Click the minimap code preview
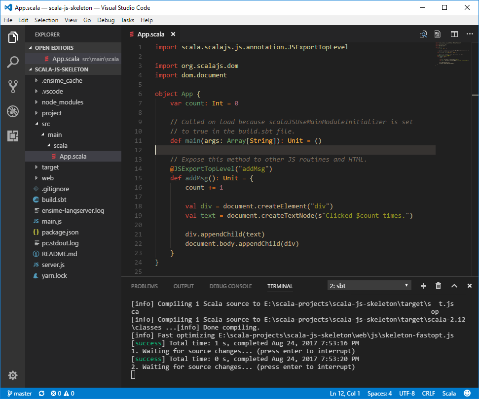 click(x=453, y=54)
